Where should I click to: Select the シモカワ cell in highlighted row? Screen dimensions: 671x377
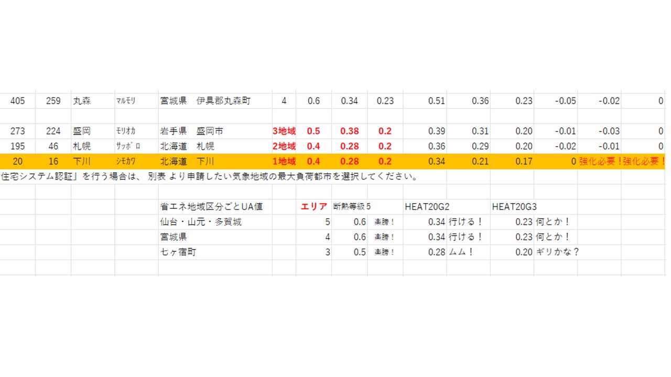point(128,162)
